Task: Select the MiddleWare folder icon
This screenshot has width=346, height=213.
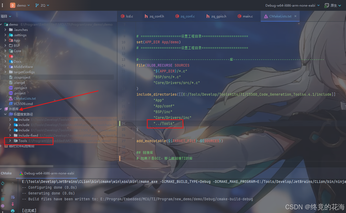Action: point(11,67)
